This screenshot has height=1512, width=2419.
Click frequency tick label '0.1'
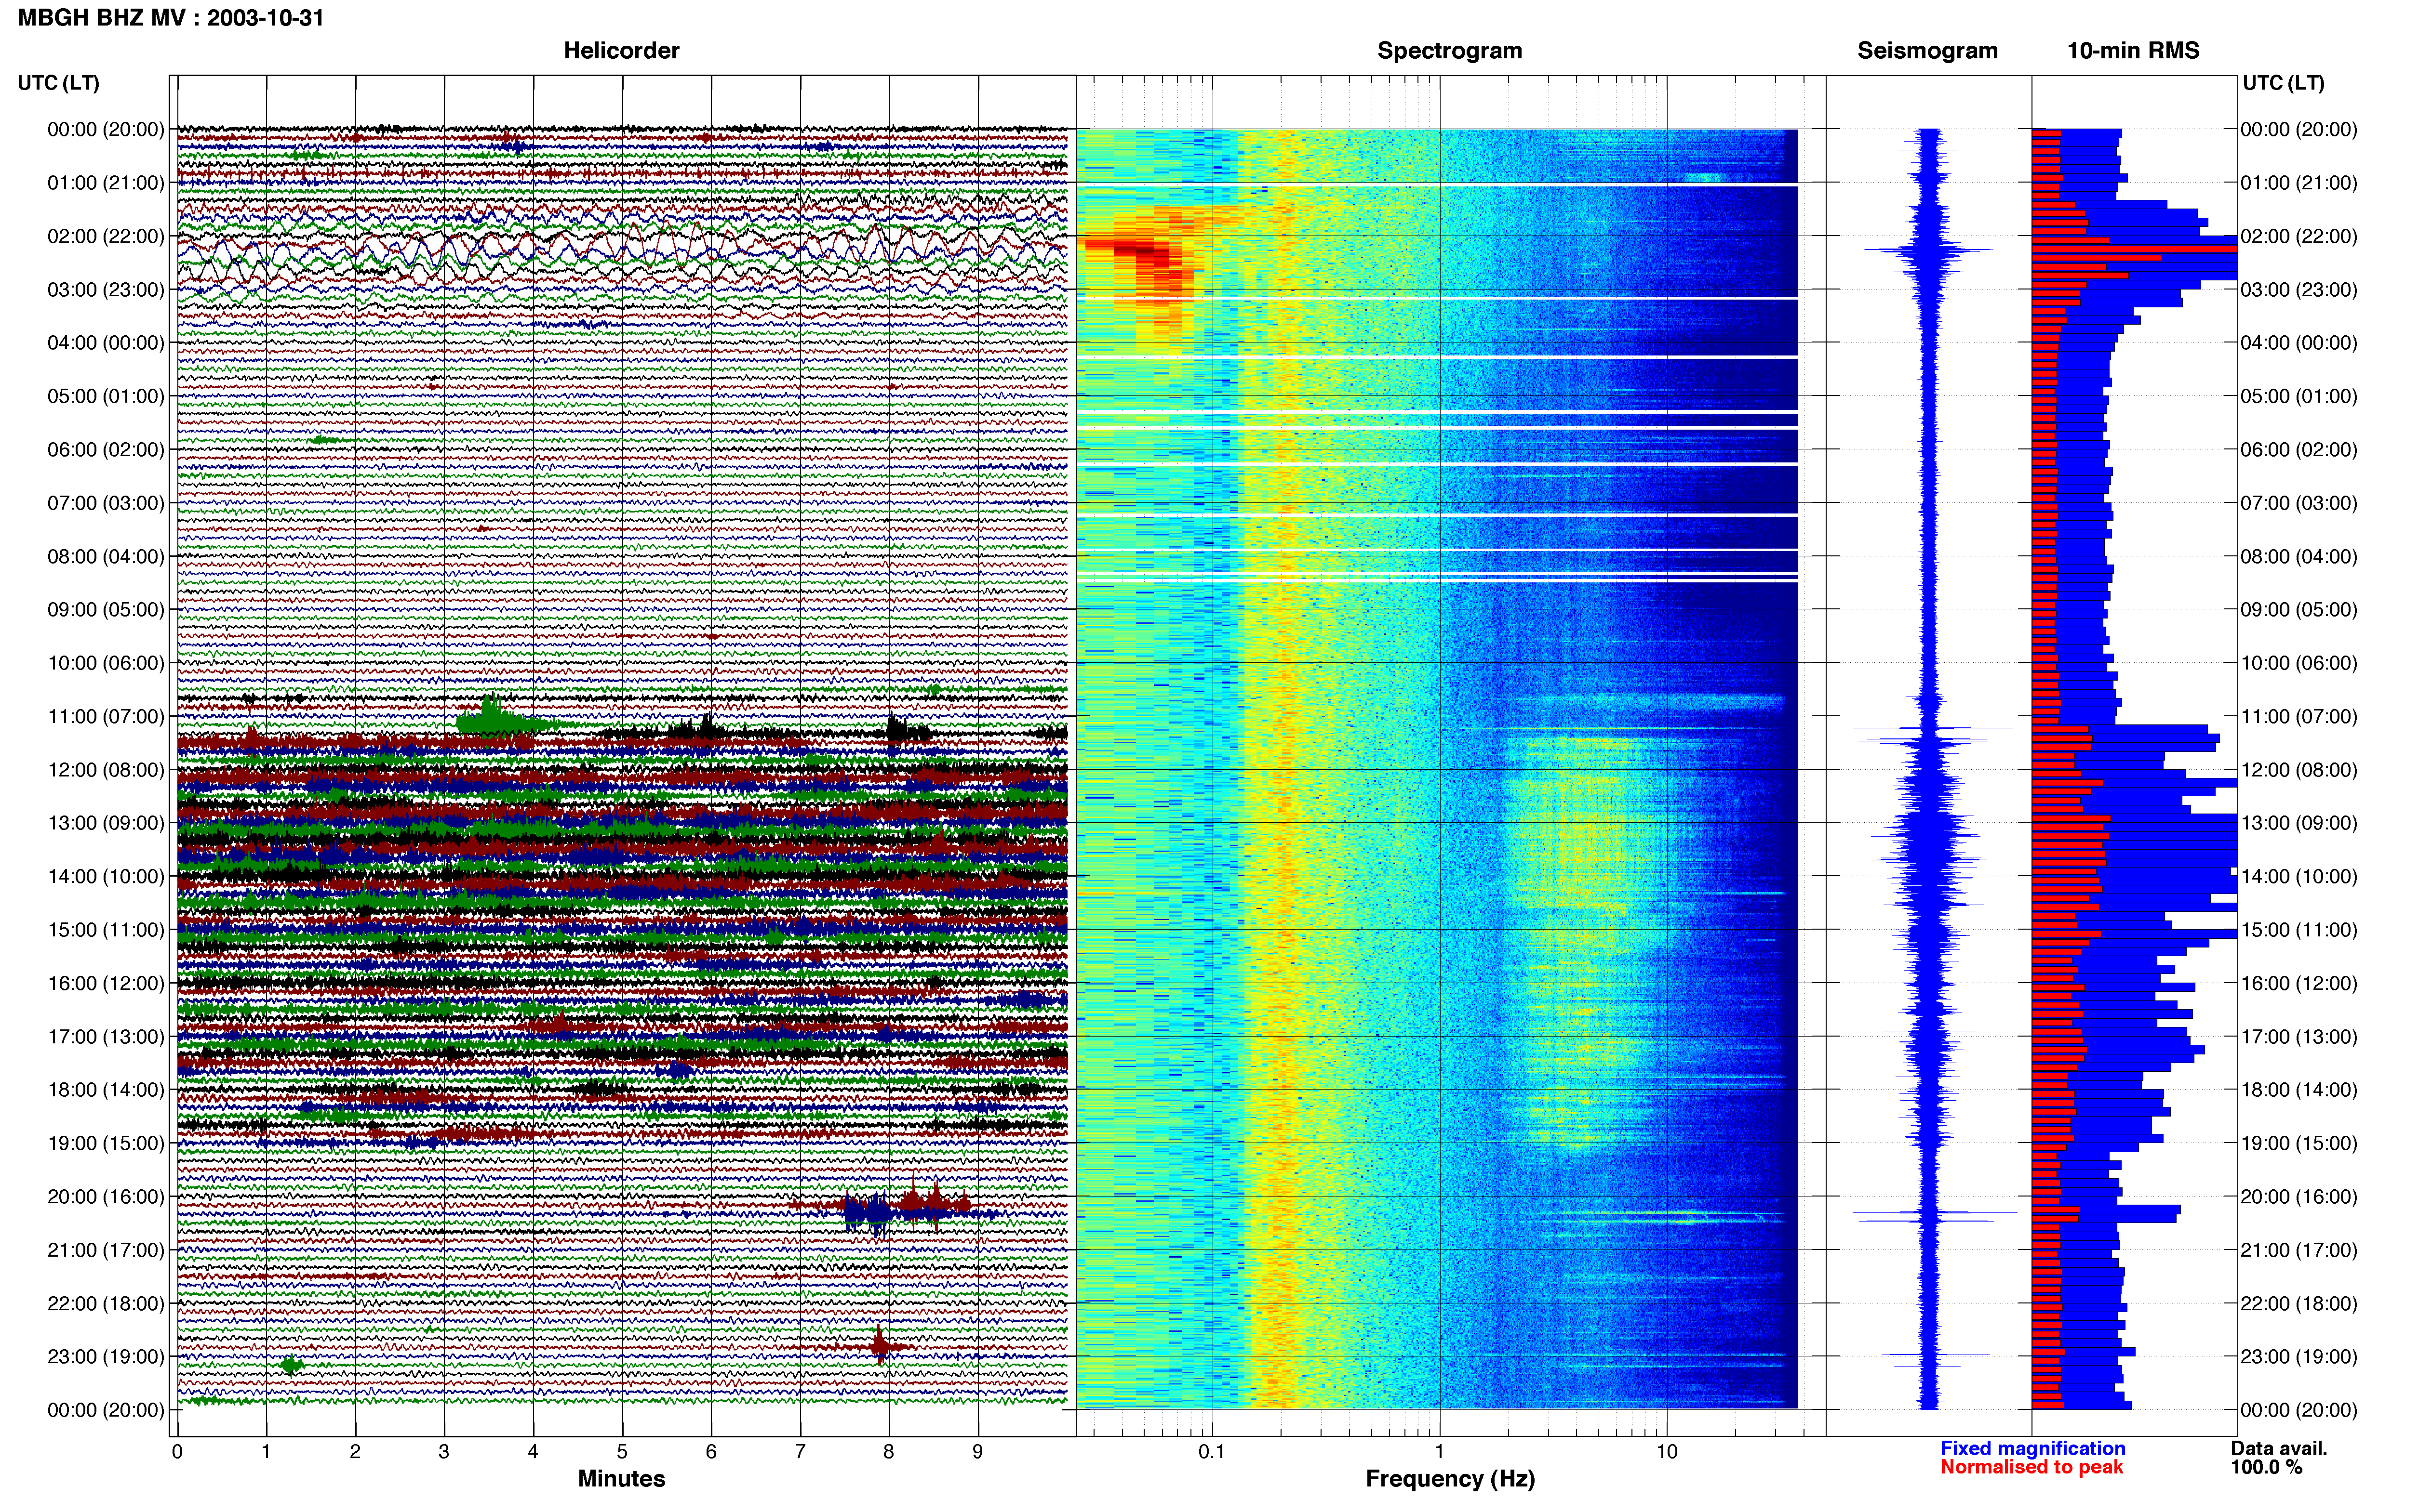(1212, 1452)
